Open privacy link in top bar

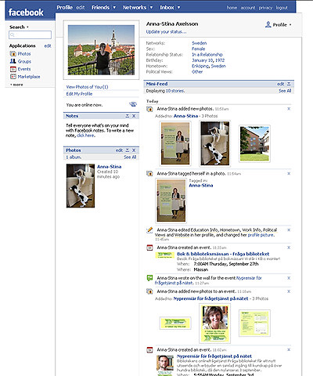coord(265,8)
